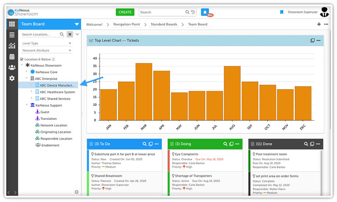Open the Level Type dropdown
The image size is (337, 202).
[x=47, y=43]
